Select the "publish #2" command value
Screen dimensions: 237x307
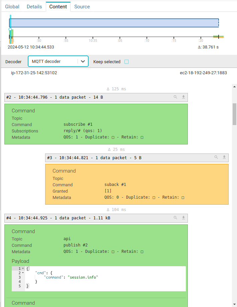pos(76,245)
